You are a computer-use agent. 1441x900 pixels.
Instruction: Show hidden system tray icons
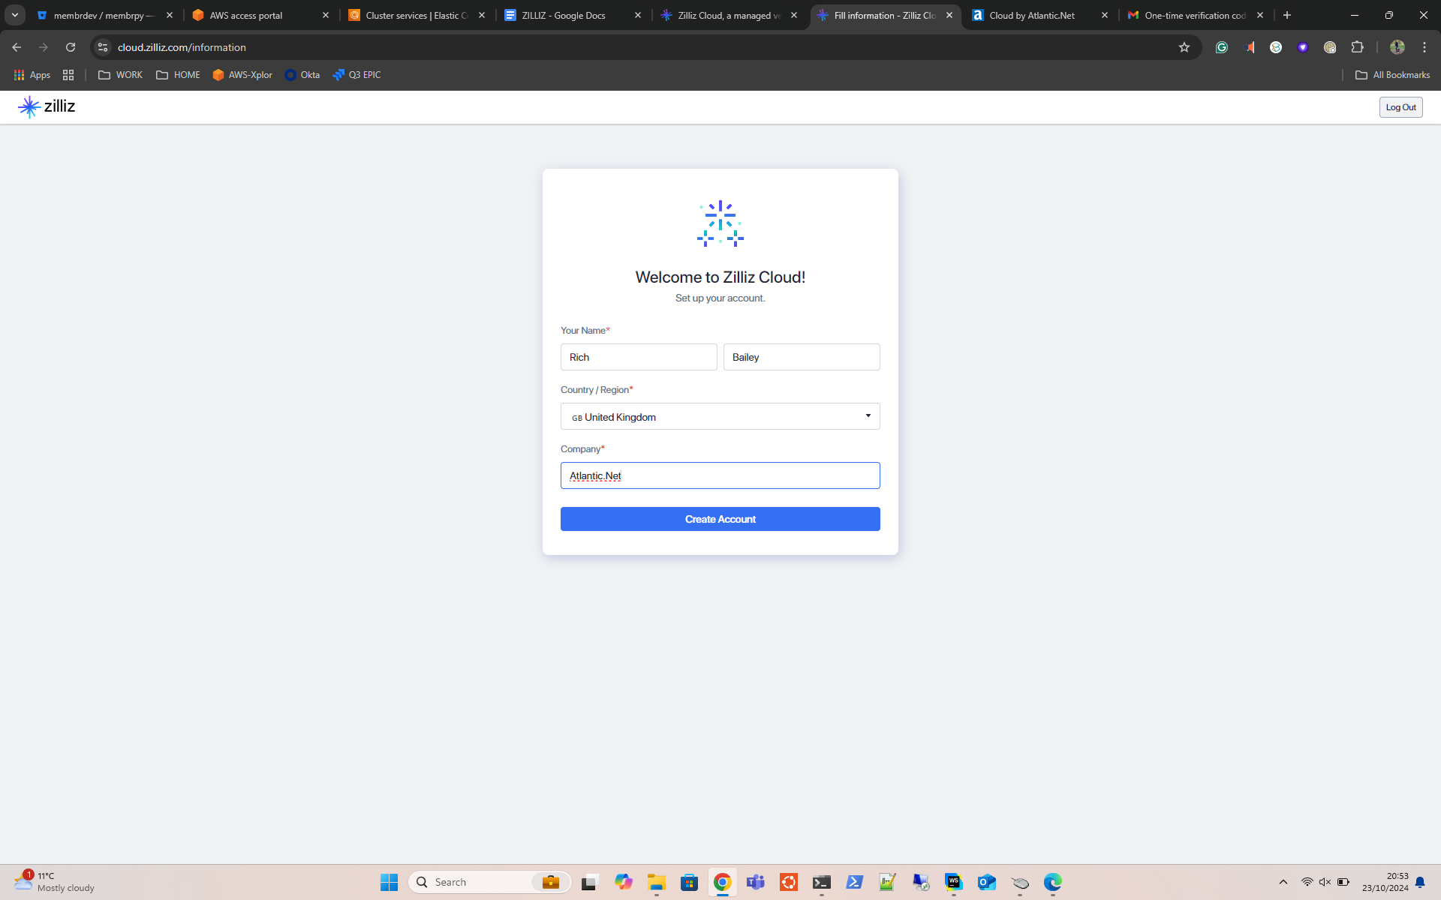click(x=1283, y=882)
